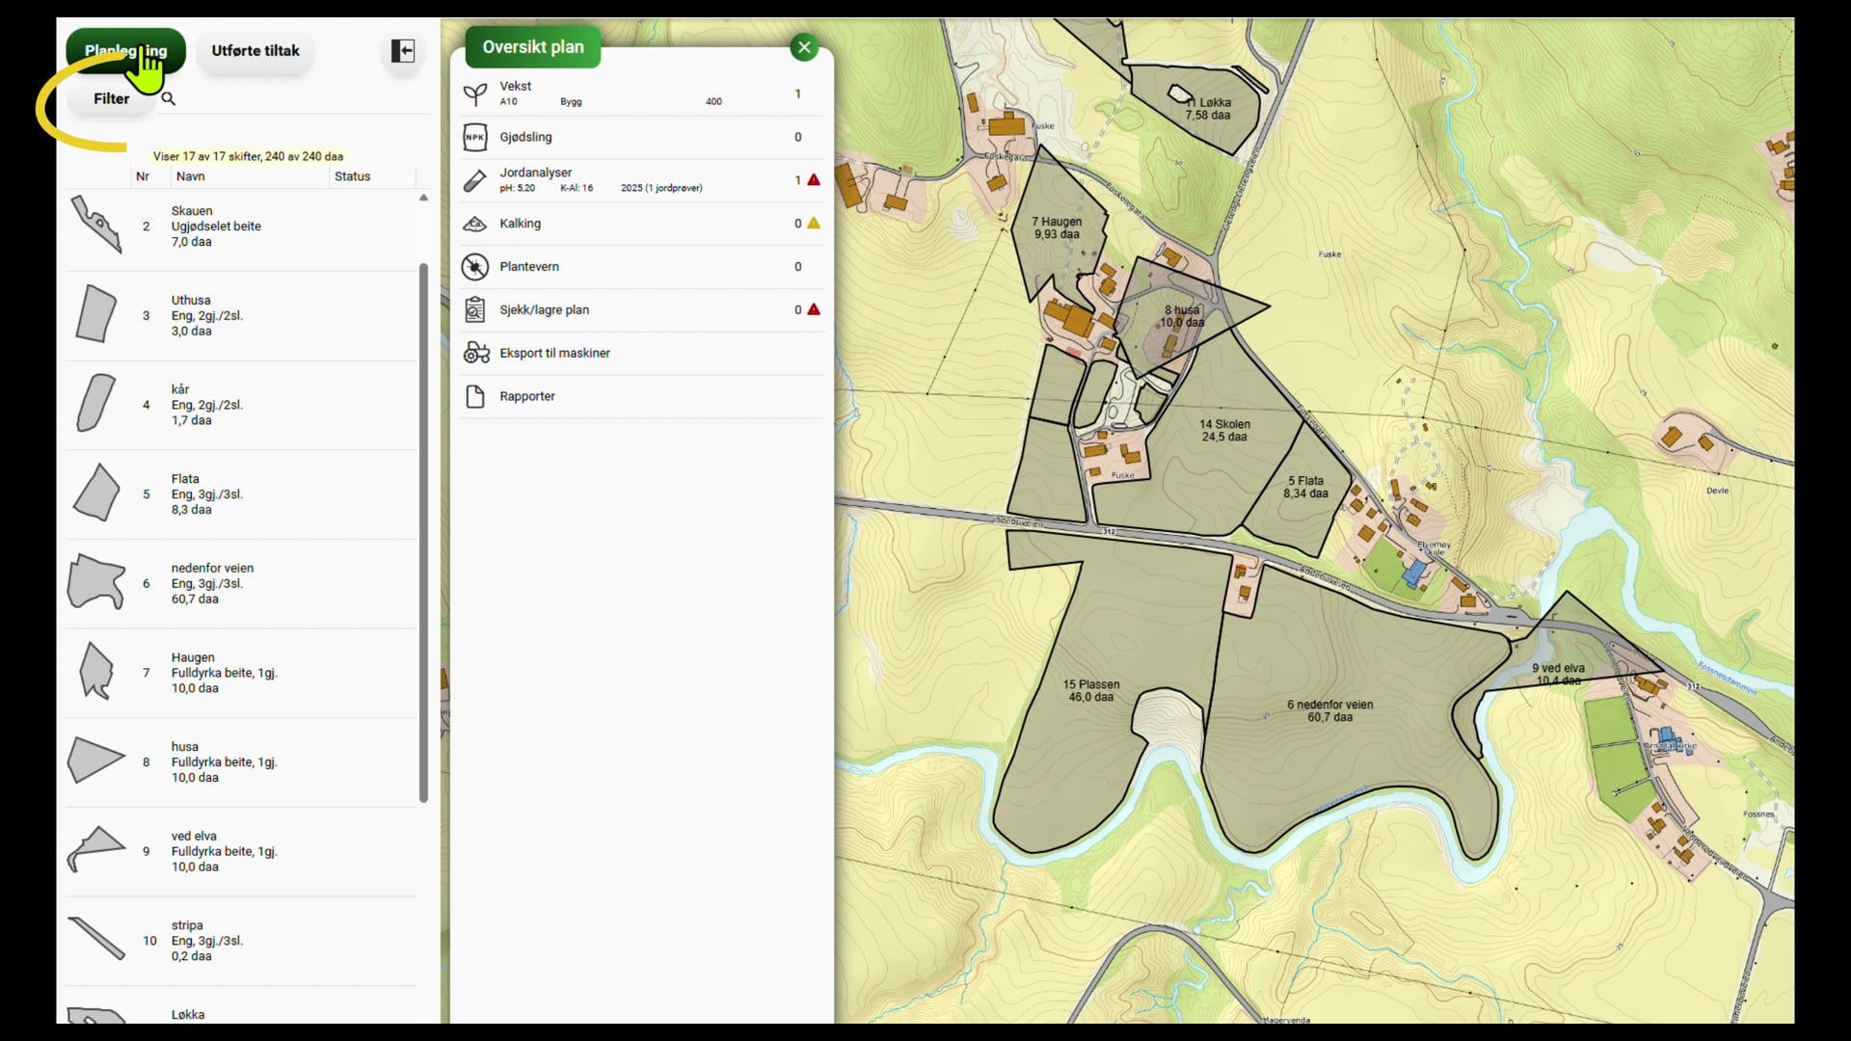The width and height of the screenshot is (1851, 1041).
Task: Click map field 15 Plassen
Action: pos(1091,690)
